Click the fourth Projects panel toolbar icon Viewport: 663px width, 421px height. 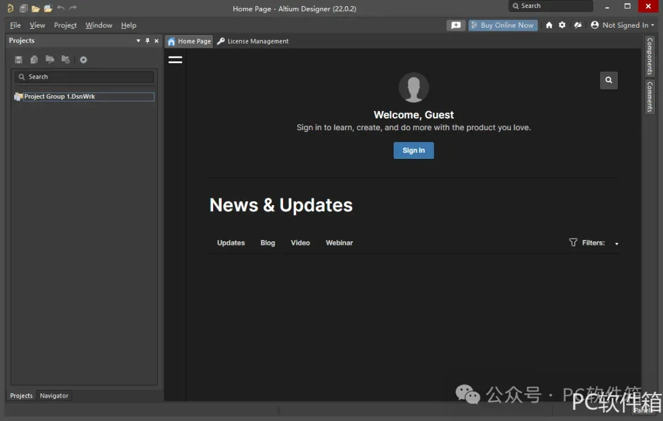tap(66, 59)
